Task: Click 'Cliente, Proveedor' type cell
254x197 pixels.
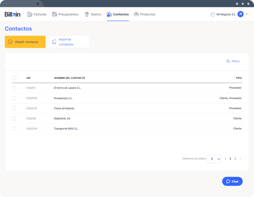Action: (x=230, y=98)
